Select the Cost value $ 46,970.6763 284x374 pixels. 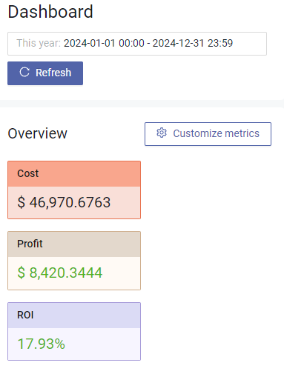64,202
